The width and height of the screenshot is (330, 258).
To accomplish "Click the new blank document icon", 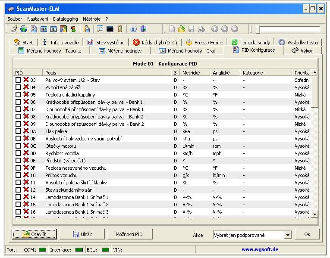I will 172,29.
